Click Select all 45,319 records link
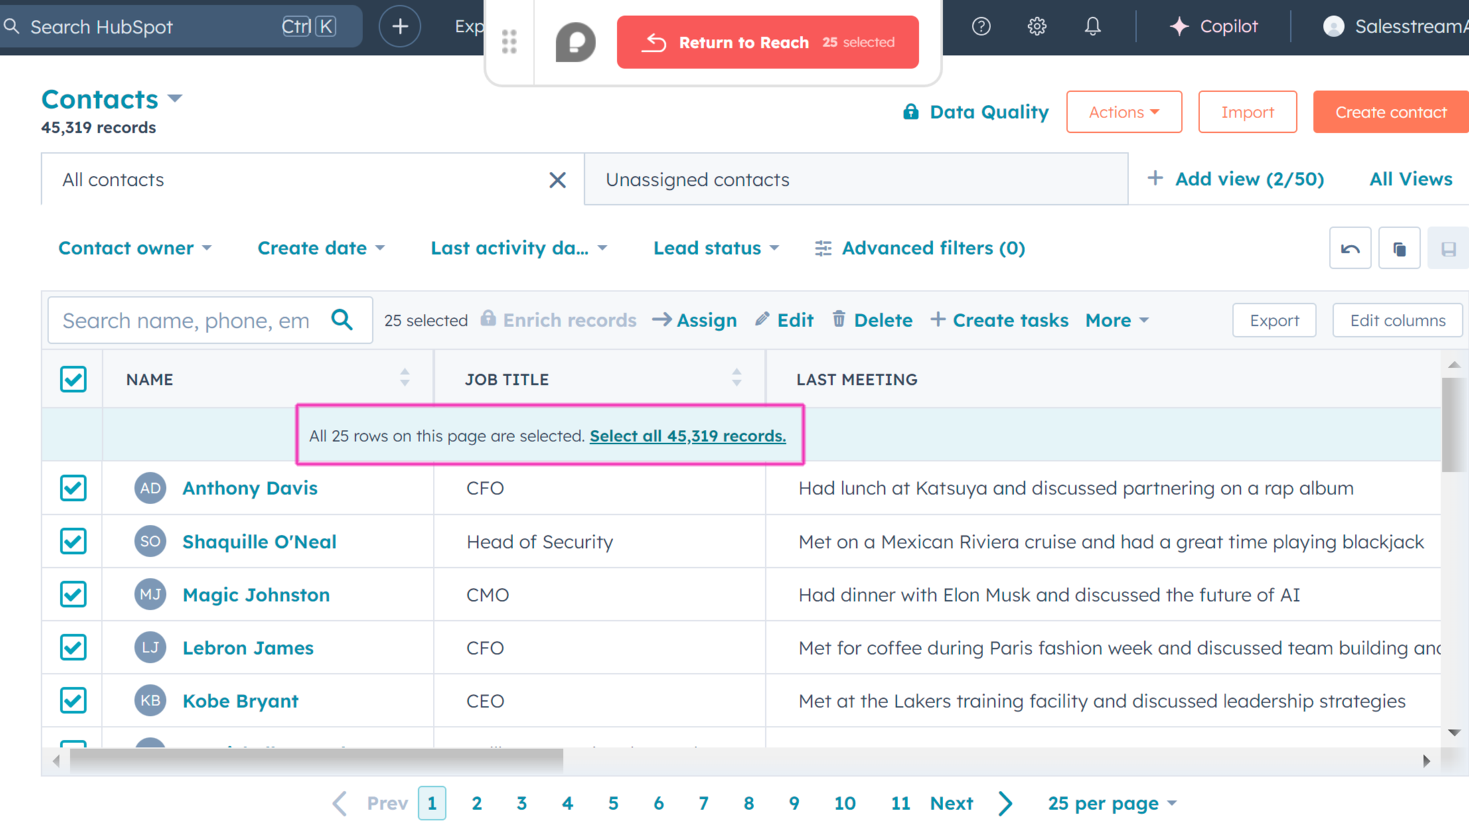This screenshot has width=1469, height=826. click(x=687, y=436)
